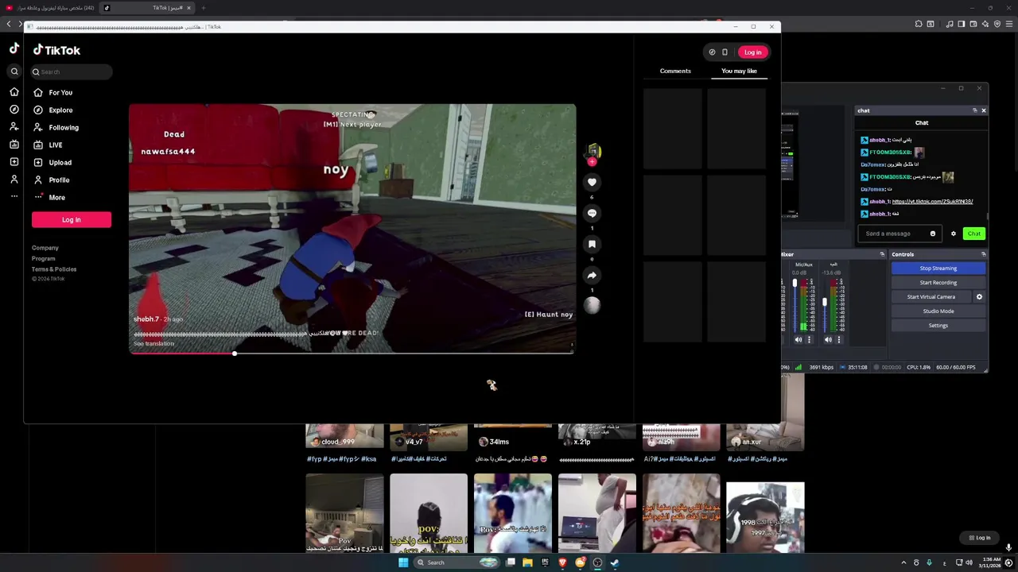Bookmark the video with favorites icon
This screenshot has width=1018, height=572.
pyautogui.click(x=592, y=244)
